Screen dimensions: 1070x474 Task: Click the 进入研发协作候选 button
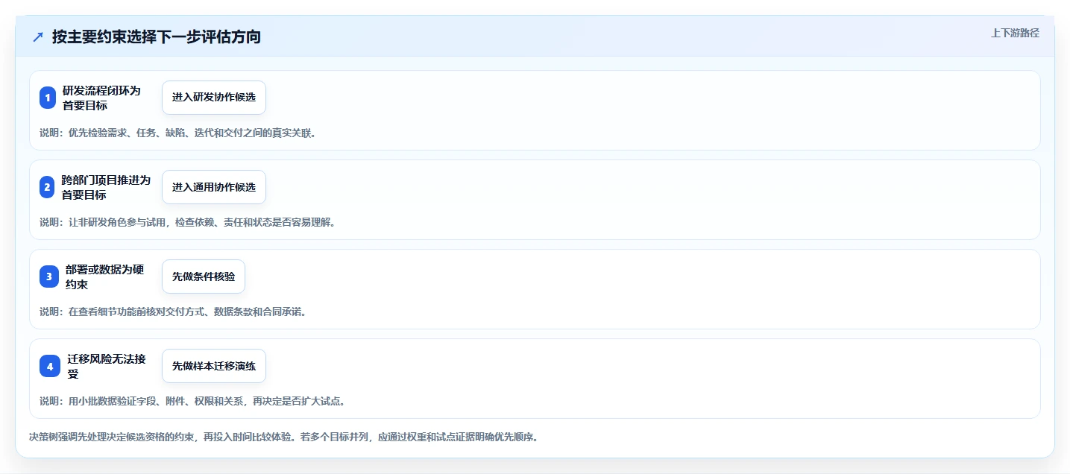[x=214, y=98]
